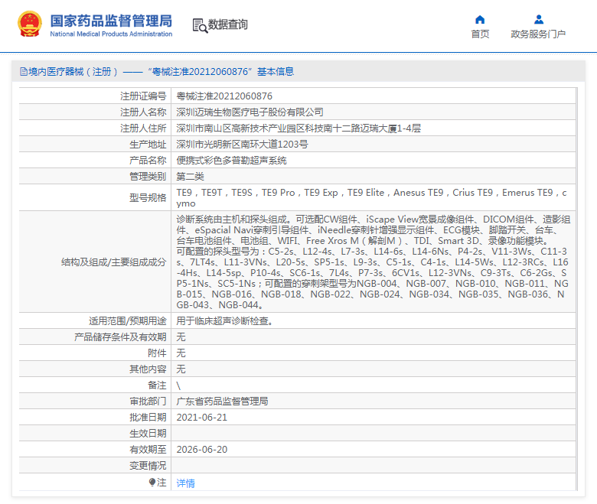This screenshot has width=597, height=504.
Task: Click the 数据查询 magnifier document icon
Action: pos(199,25)
